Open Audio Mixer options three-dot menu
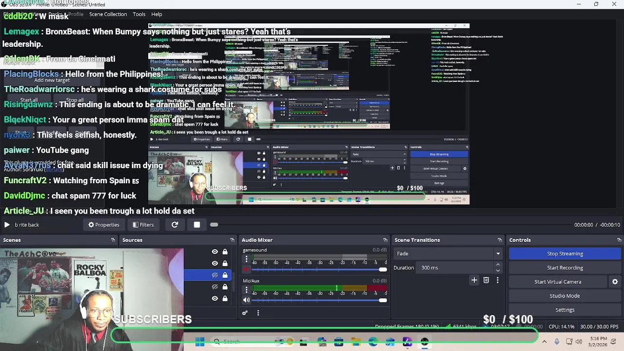This screenshot has height=351, width=624. point(258,313)
